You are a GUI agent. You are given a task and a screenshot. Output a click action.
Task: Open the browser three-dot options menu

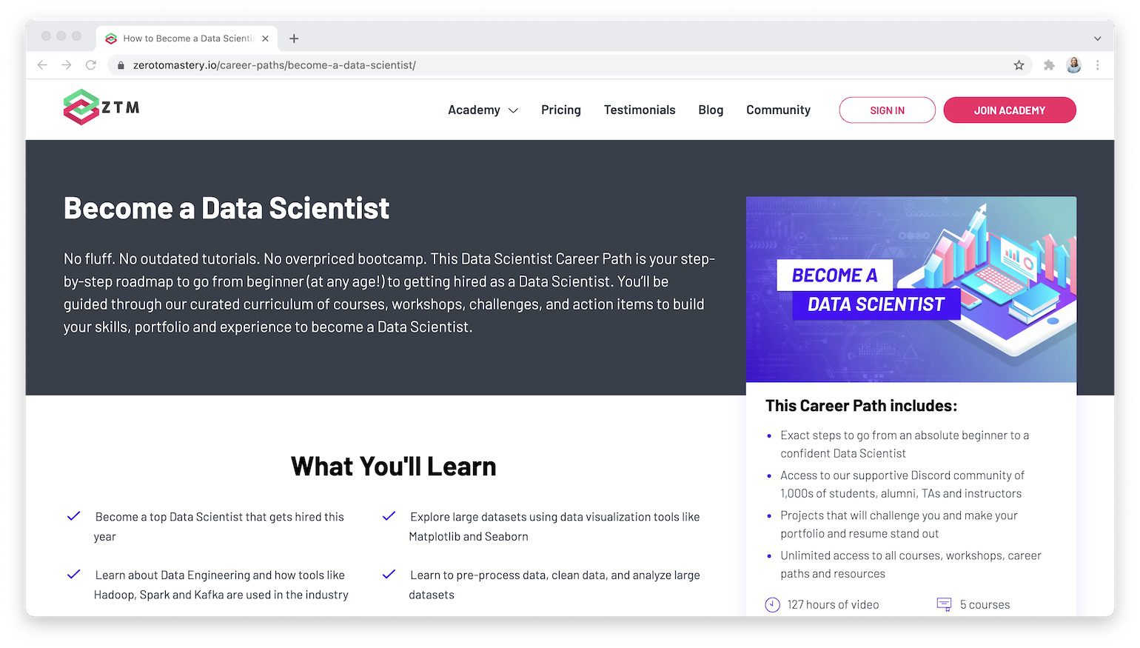pos(1098,64)
